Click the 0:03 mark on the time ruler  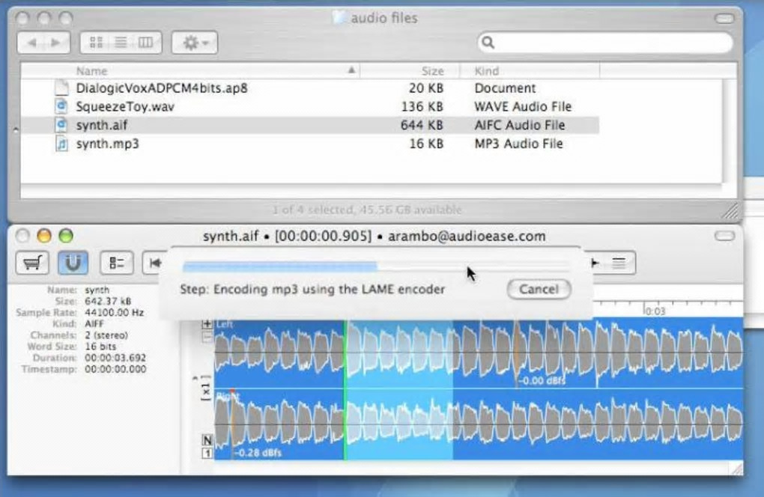coord(654,310)
